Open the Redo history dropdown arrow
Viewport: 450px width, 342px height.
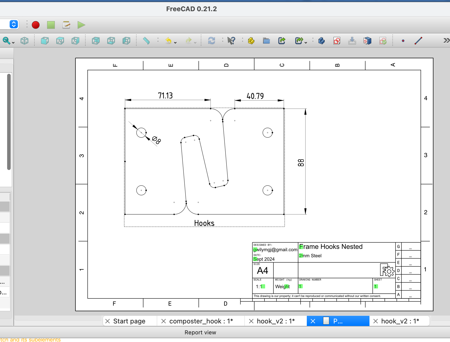point(195,43)
